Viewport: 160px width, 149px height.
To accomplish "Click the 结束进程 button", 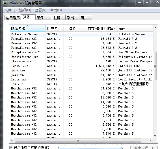I will pyautogui.click(x=144, y=148).
